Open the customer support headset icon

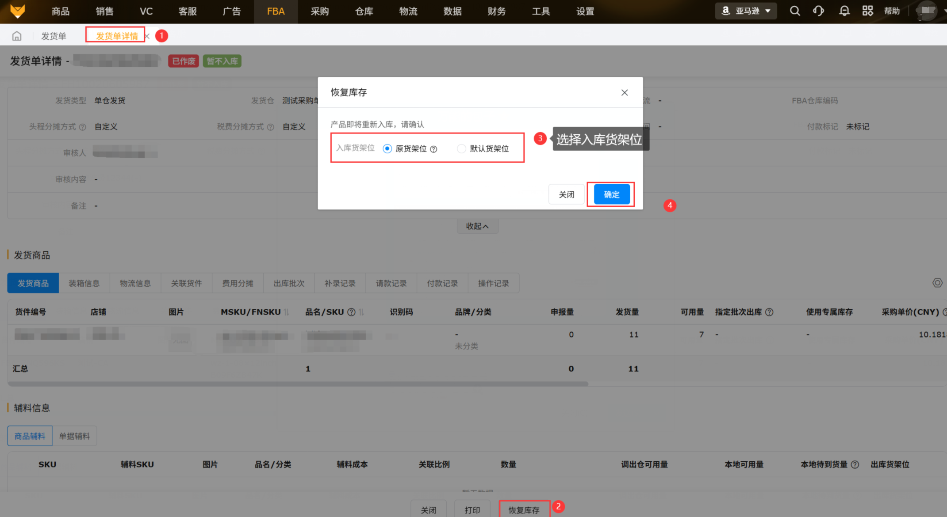click(818, 11)
